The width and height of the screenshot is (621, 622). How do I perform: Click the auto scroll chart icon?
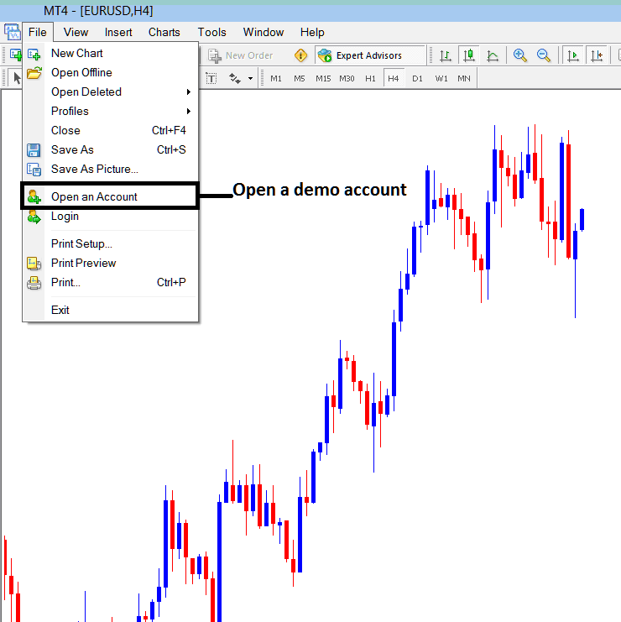click(x=574, y=55)
